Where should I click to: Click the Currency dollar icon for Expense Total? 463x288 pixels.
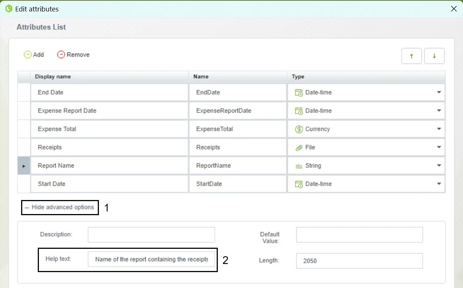tap(299, 129)
